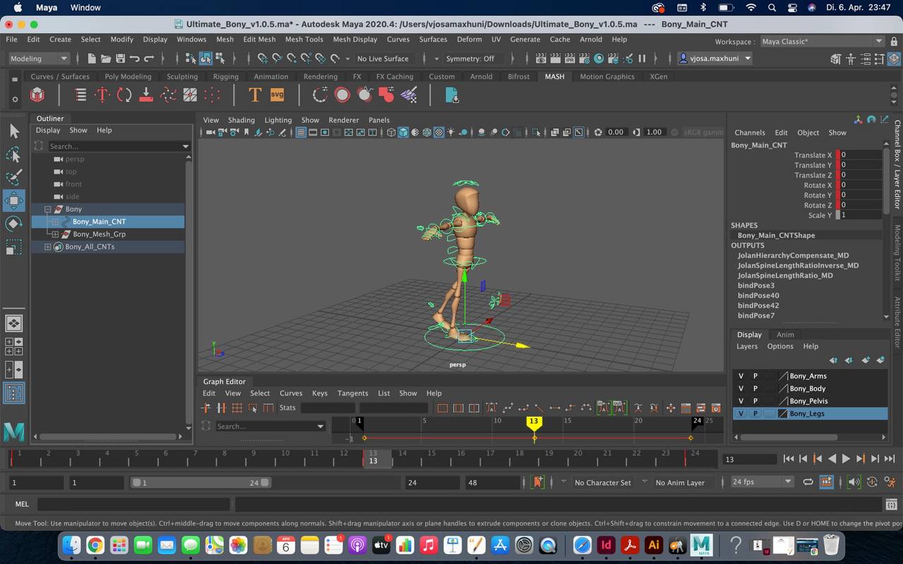
Task: Click the IPR render icon
Action: click(x=570, y=59)
